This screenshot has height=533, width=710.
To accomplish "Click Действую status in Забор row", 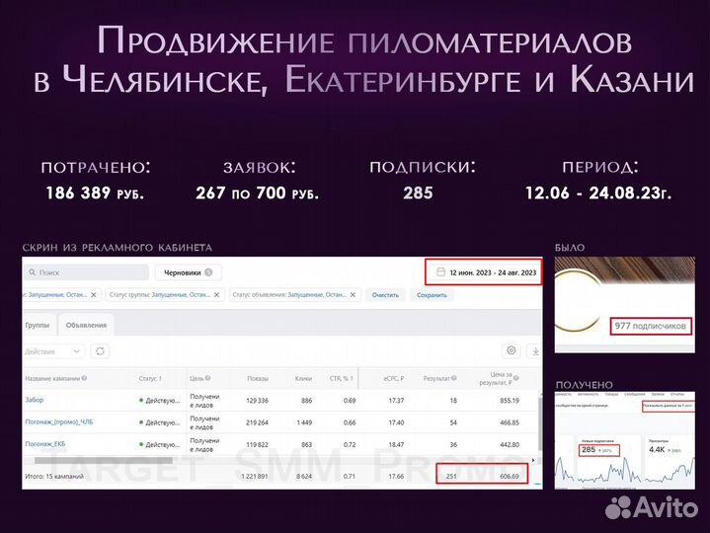I will [159, 401].
